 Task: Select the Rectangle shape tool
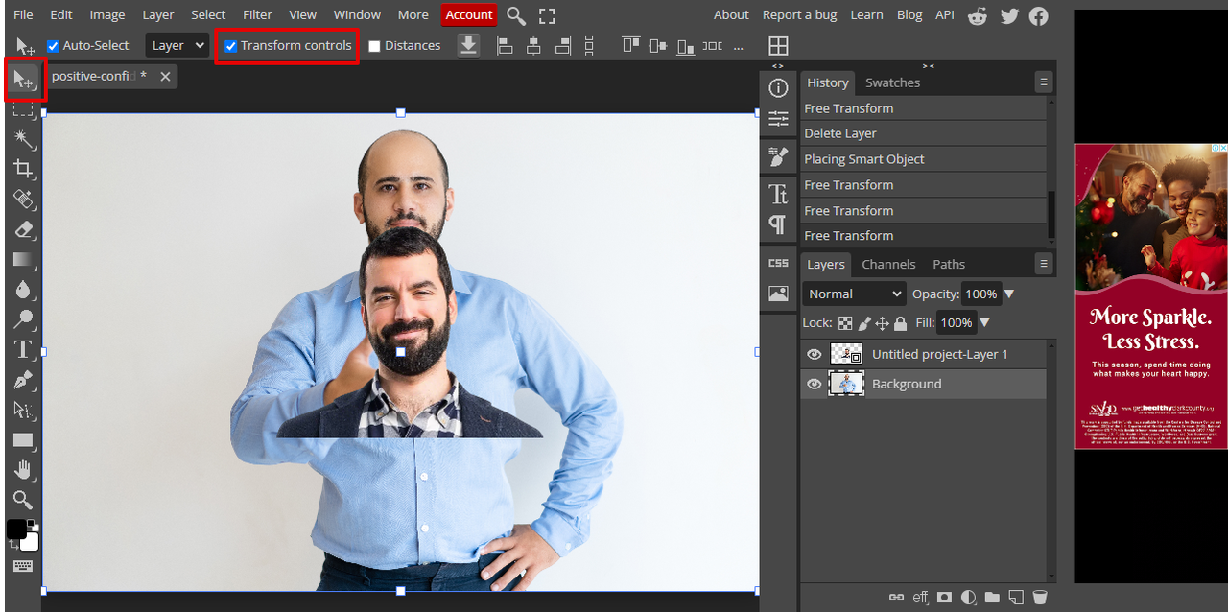click(24, 440)
